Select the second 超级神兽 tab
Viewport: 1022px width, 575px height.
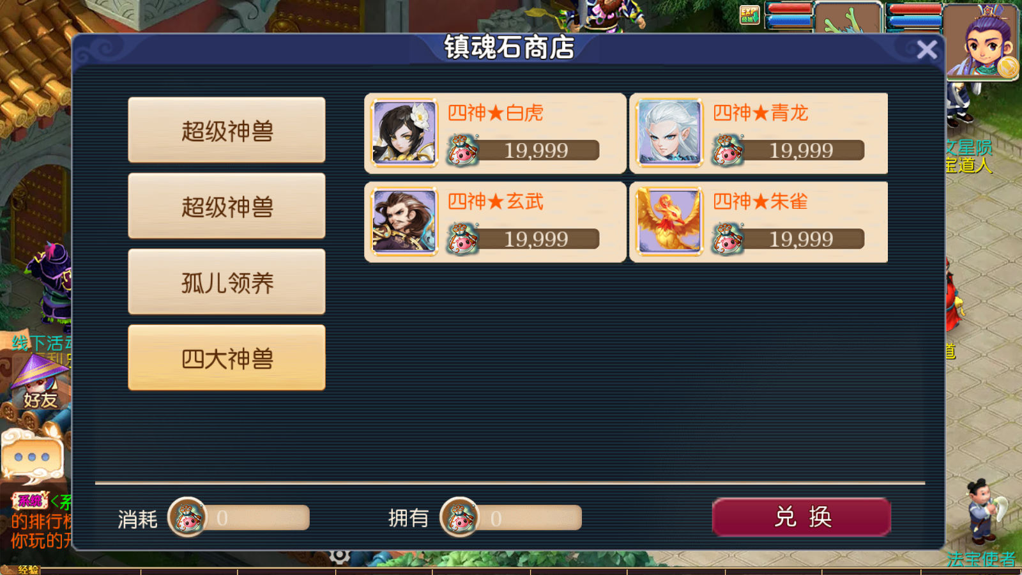pyautogui.click(x=227, y=206)
